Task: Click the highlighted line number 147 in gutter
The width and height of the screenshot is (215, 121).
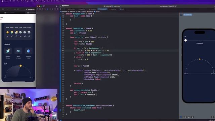Action: (63, 50)
